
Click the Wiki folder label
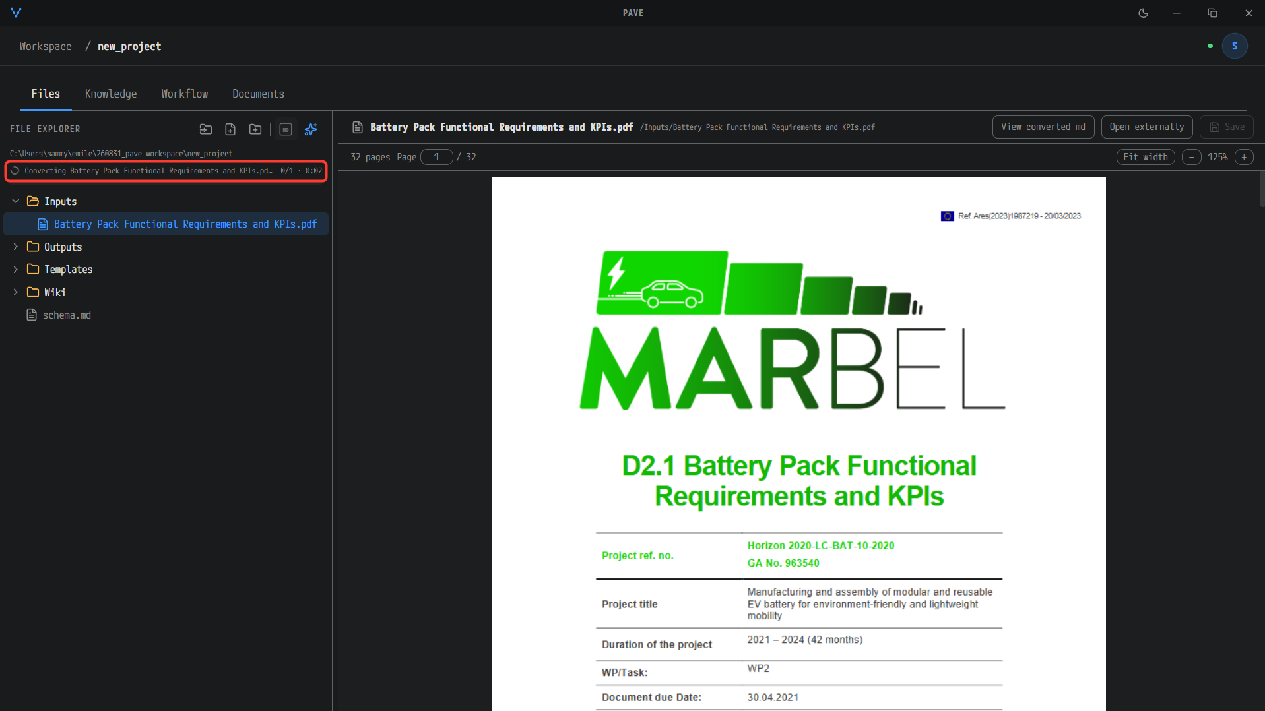pos(55,292)
